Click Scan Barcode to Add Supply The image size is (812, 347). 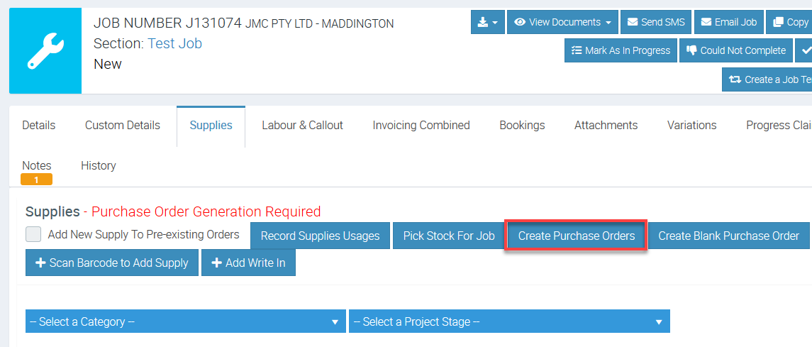point(112,263)
